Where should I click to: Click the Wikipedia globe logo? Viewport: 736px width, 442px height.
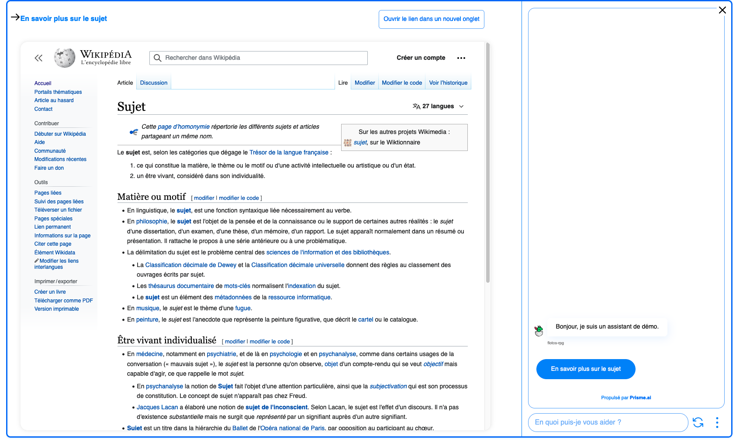(x=64, y=58)
